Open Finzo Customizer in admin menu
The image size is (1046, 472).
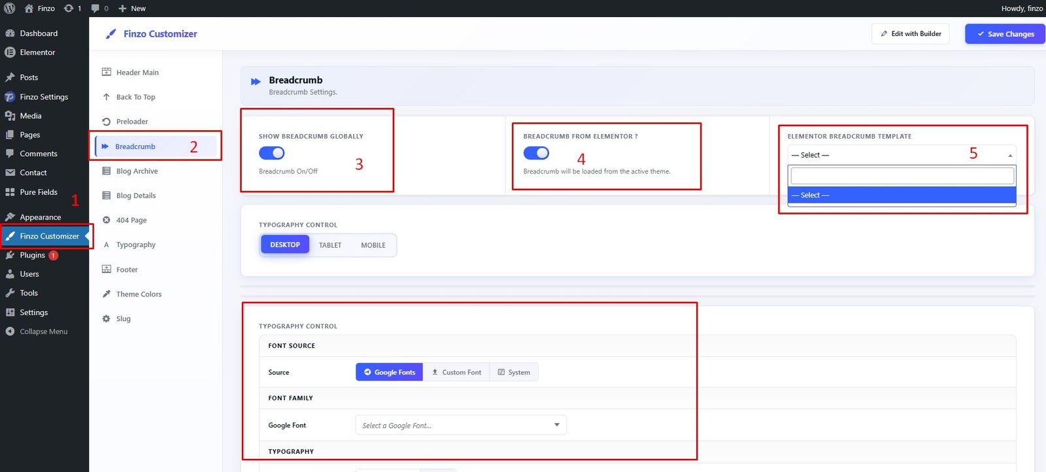pos(44,236)
